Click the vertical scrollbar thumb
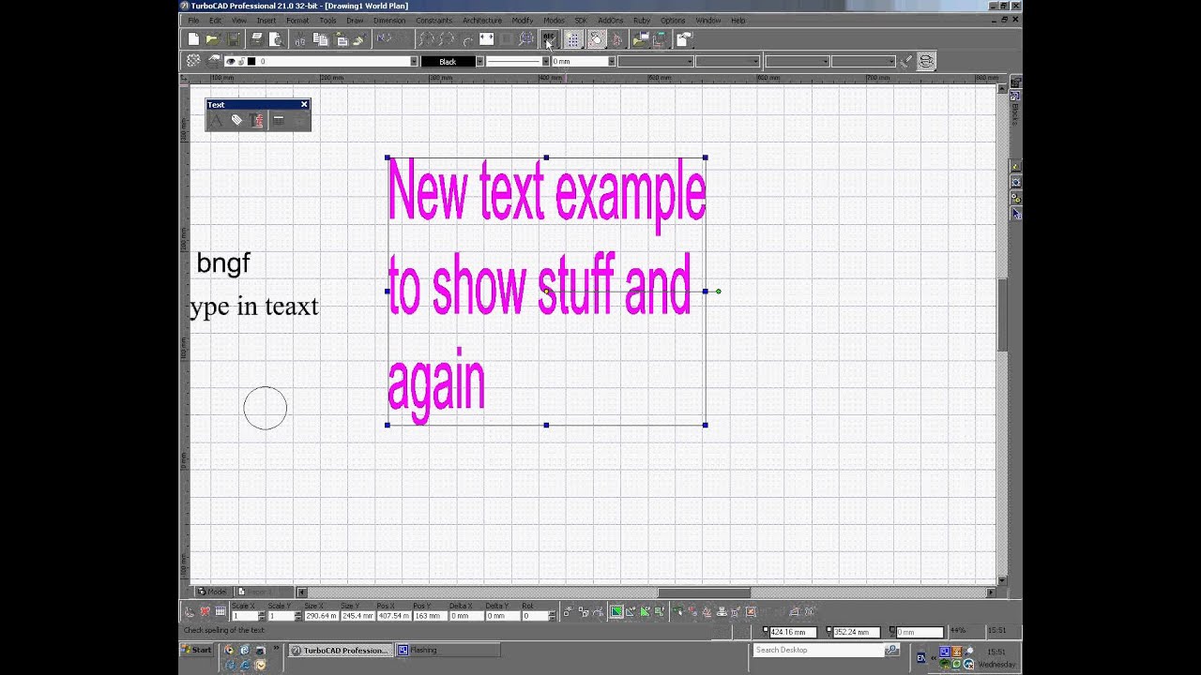 (x=1002, y=315)
